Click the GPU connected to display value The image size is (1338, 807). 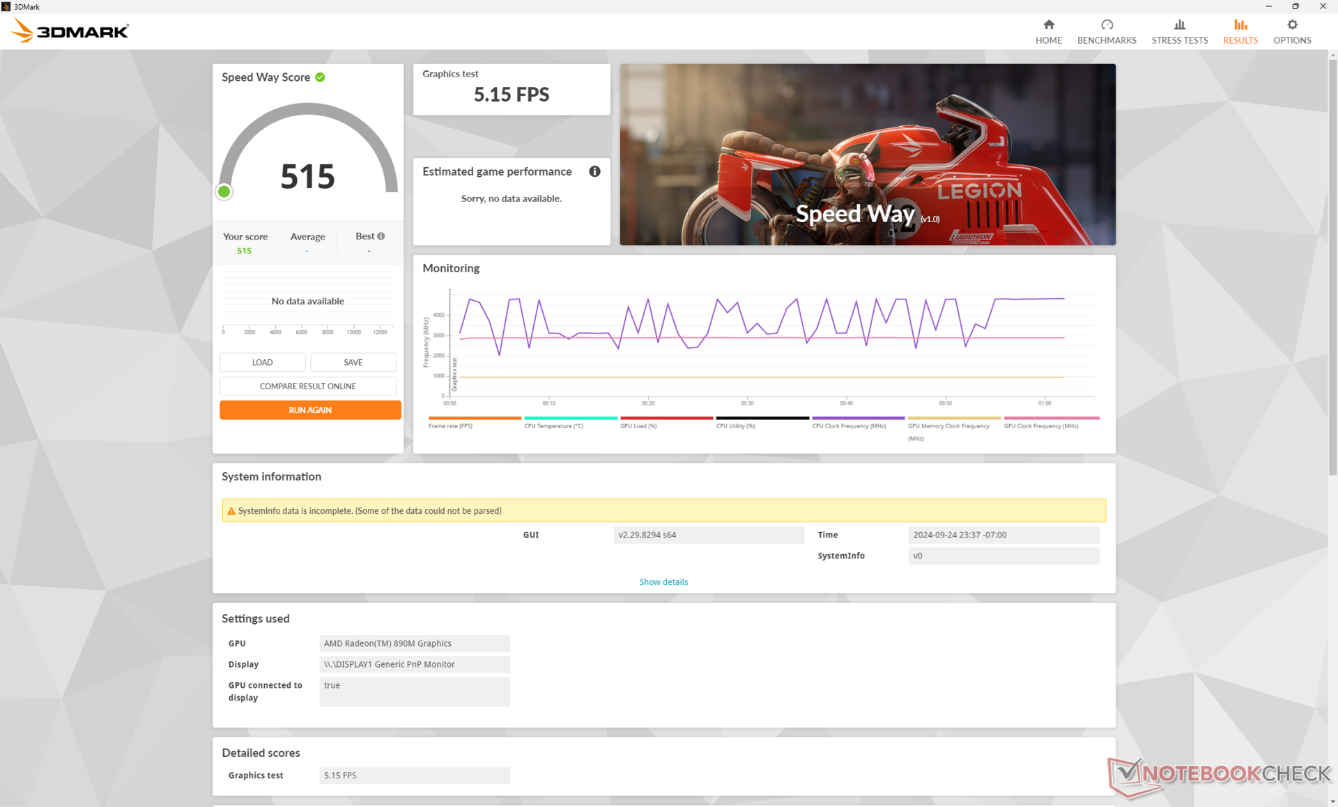pyautogui.click(x=415, y=691)
